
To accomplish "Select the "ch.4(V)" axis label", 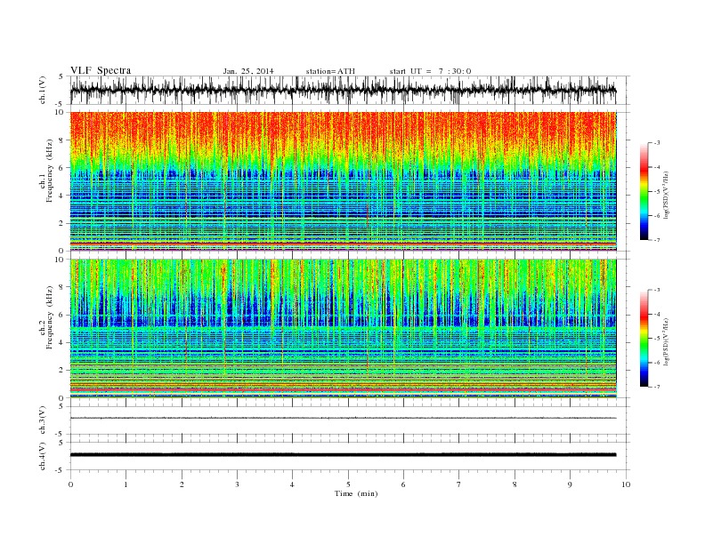I will (43, 456).
